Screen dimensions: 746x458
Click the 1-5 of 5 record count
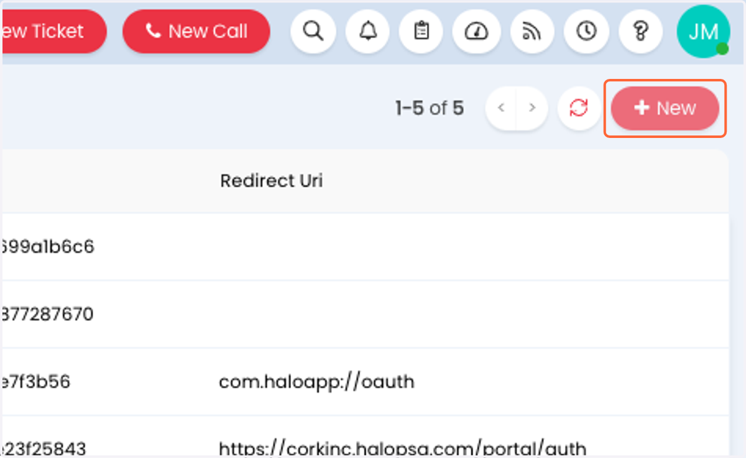(430, 108)
